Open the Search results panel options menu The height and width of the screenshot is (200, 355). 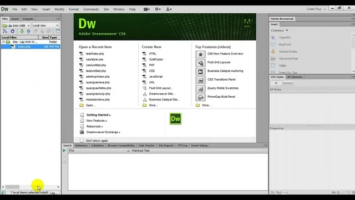pyautogui.click(x=266, y=146)
